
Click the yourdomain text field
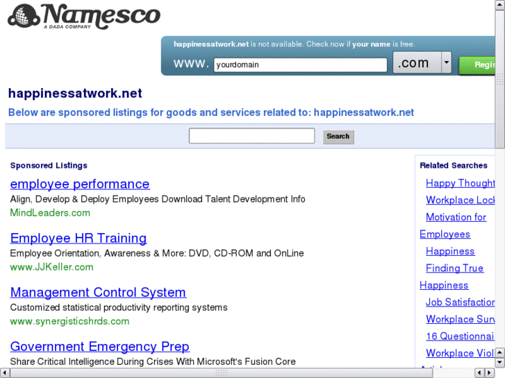click(300, 65)
